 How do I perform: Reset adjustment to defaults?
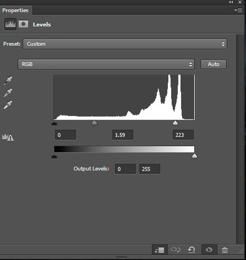tap(192, 250)
